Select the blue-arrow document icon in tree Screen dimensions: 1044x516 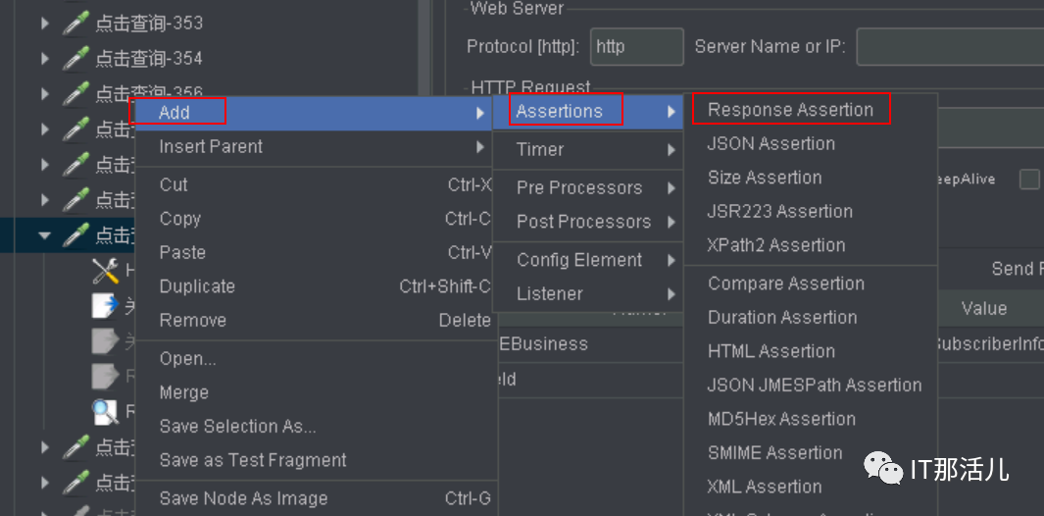point(105,306)
